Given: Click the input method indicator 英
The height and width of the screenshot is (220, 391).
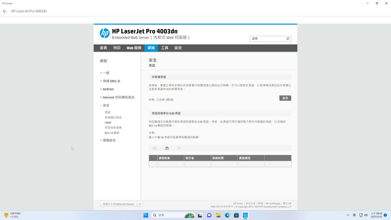Looking at the screenshot, I should (354, 215).
